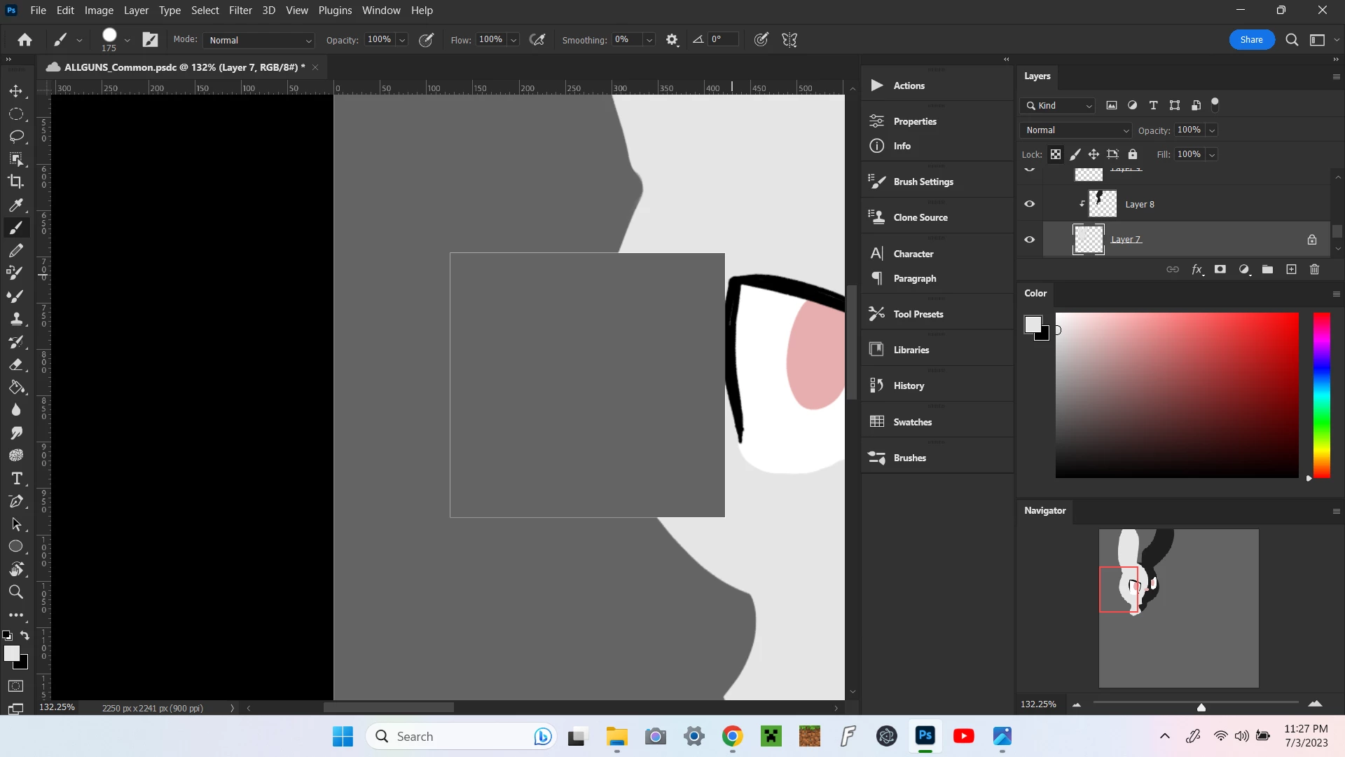Open the Filter menu
1345x757 pixels.
click(240, 11)
